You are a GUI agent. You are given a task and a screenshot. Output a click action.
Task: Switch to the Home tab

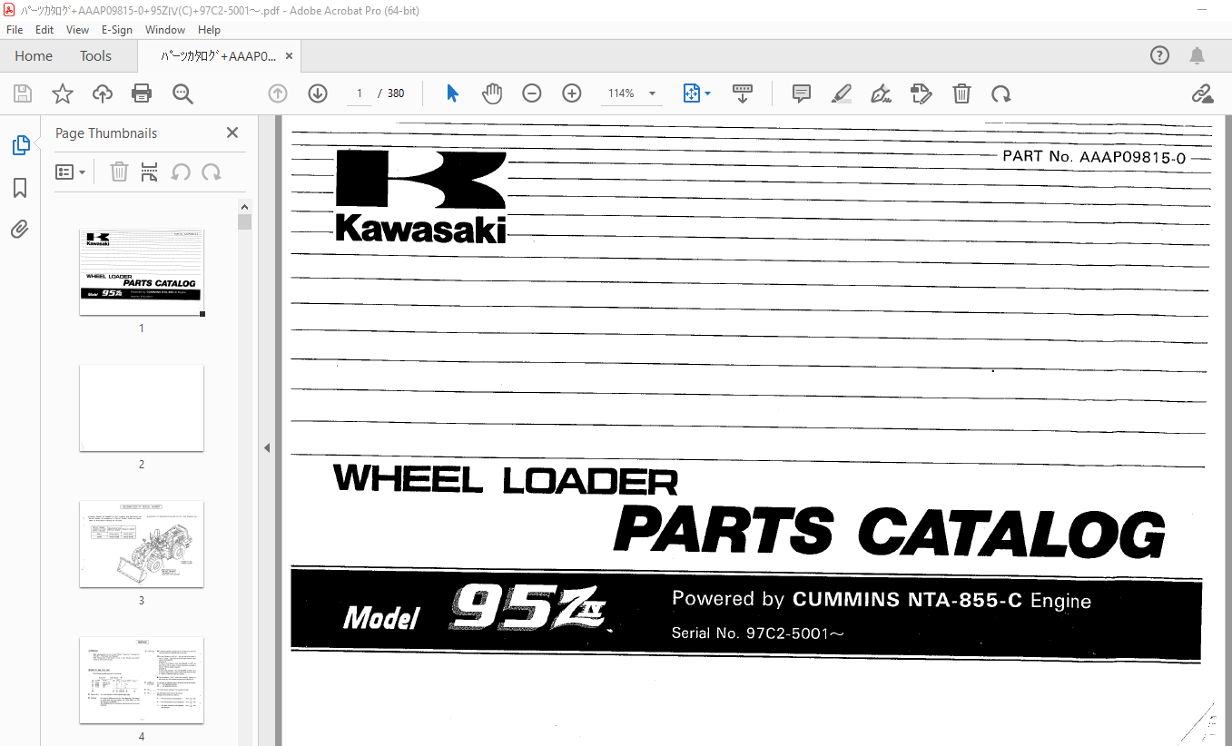coord(34,55)
